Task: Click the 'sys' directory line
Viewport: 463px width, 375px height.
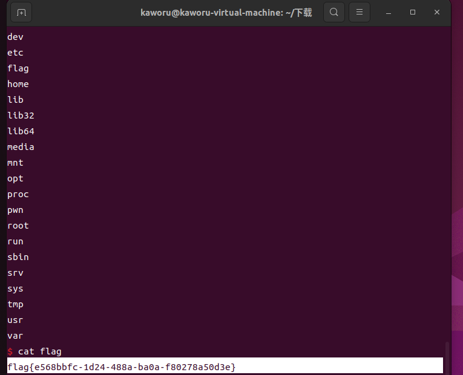Action: point(15,289)
